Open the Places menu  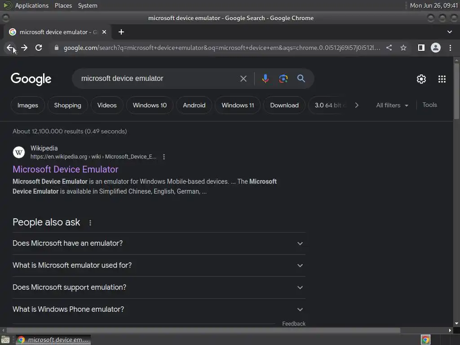click(x=63, y=5)
